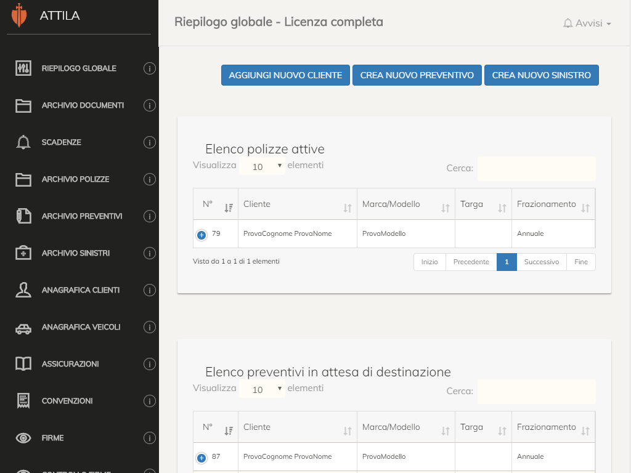
Task: Show info icon beside Scadenze
Action: click(x=150, y=142)
